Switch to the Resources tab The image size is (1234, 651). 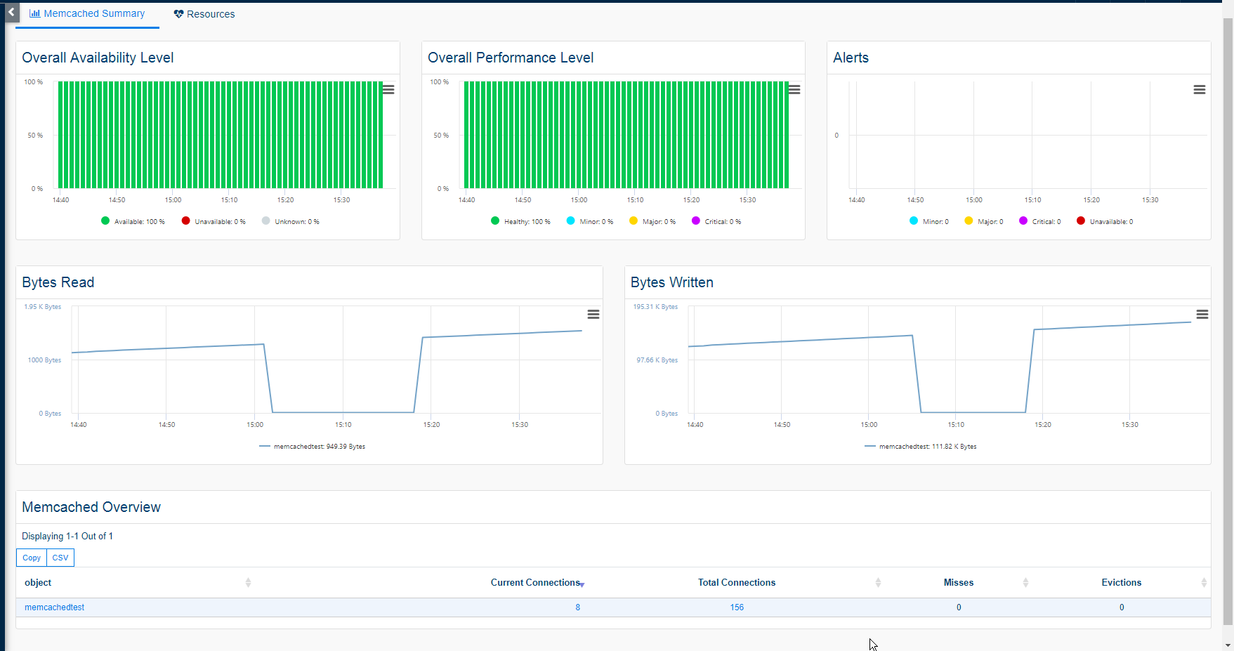[x=204, y=14]
